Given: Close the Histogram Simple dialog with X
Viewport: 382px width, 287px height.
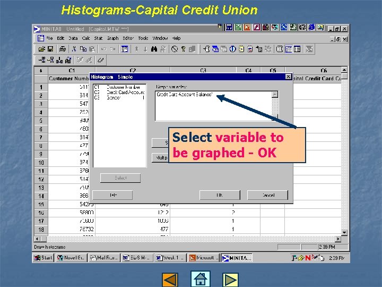Looking at the screenshot, I should (x=288, y=77).
